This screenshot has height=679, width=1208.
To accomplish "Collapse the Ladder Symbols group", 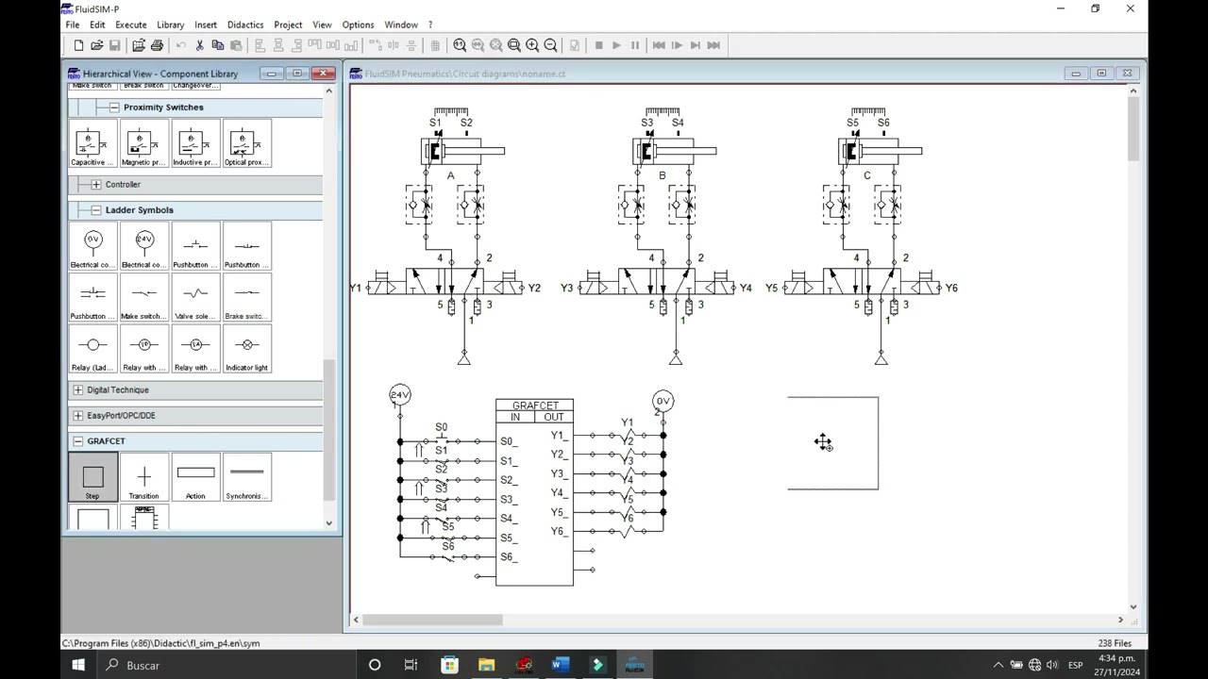I will coord(96,210).
